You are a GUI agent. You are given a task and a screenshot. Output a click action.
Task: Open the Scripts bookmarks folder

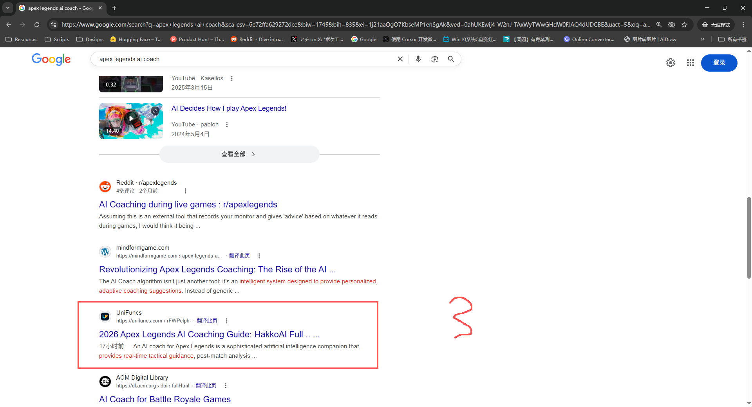point(57,39)
